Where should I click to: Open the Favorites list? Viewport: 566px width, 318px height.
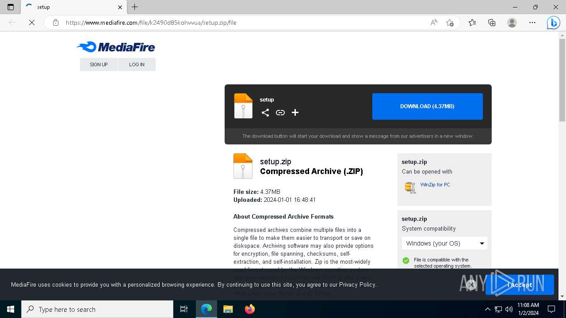click(x=472, y=23)
